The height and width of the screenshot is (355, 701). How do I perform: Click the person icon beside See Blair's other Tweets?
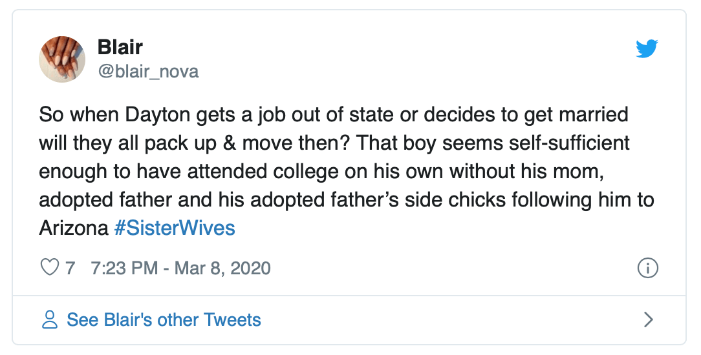pyautogui.click(x=49, y=319)
